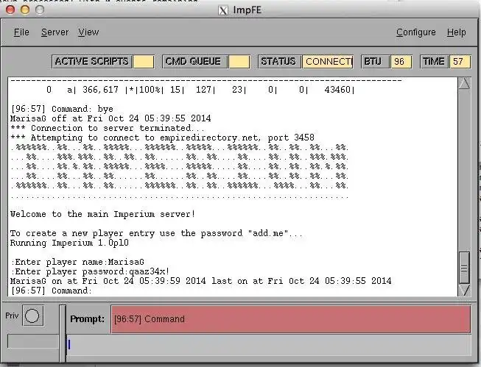Click the red Prompt display field
The width and height of the screenshot is (481, 367).
(291, 319)
